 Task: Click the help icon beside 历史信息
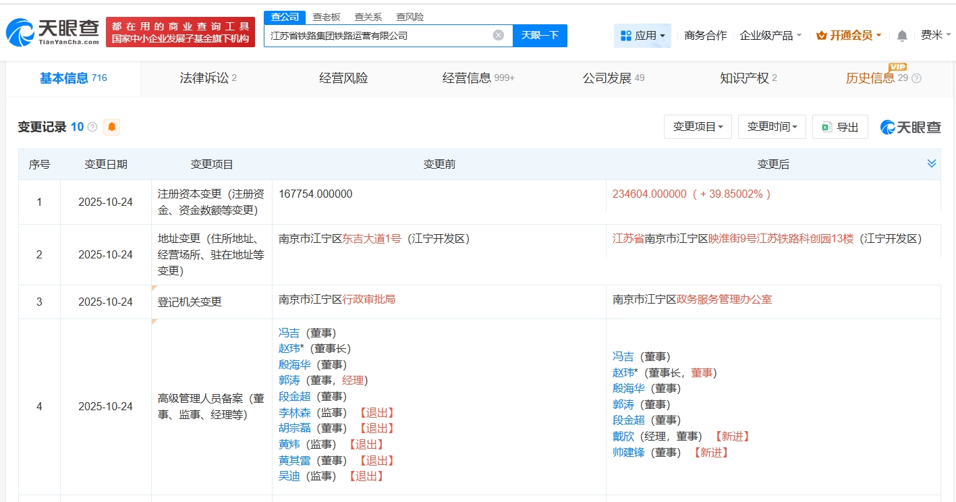(916, 78)
